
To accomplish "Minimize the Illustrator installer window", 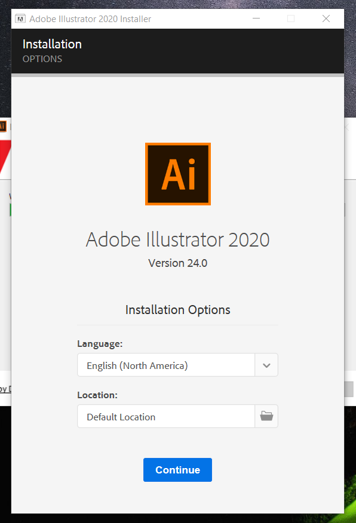I will tap(256, 19).
